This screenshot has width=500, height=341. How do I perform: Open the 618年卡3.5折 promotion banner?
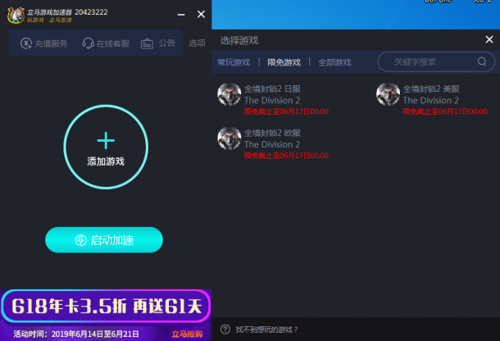(106, 306)
